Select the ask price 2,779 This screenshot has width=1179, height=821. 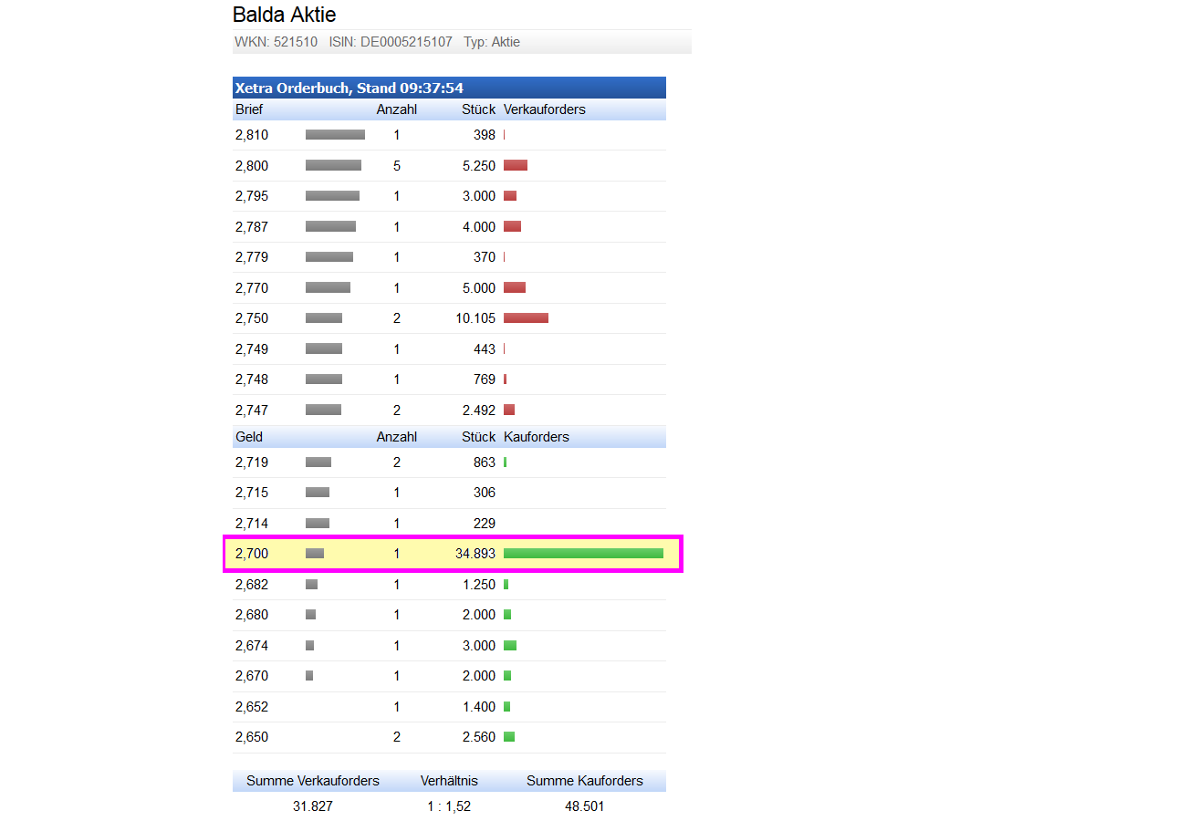[252, 257]
